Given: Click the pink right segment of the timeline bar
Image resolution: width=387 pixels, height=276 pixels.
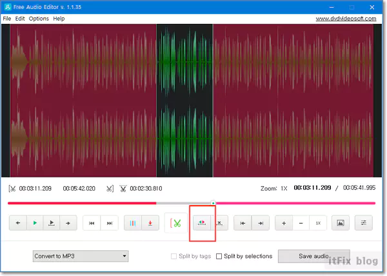Looking at the screenshot, I should tap(295, 203).
